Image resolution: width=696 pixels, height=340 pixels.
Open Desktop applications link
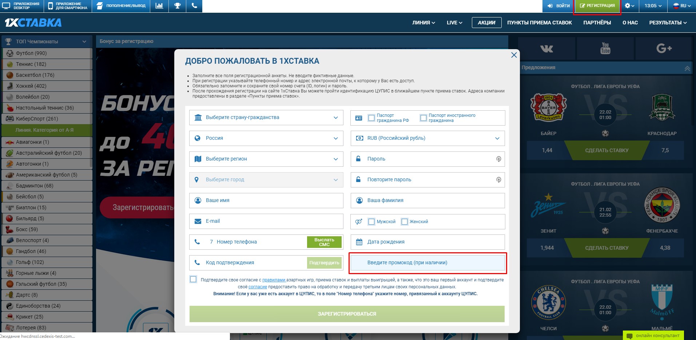point(22,6)
